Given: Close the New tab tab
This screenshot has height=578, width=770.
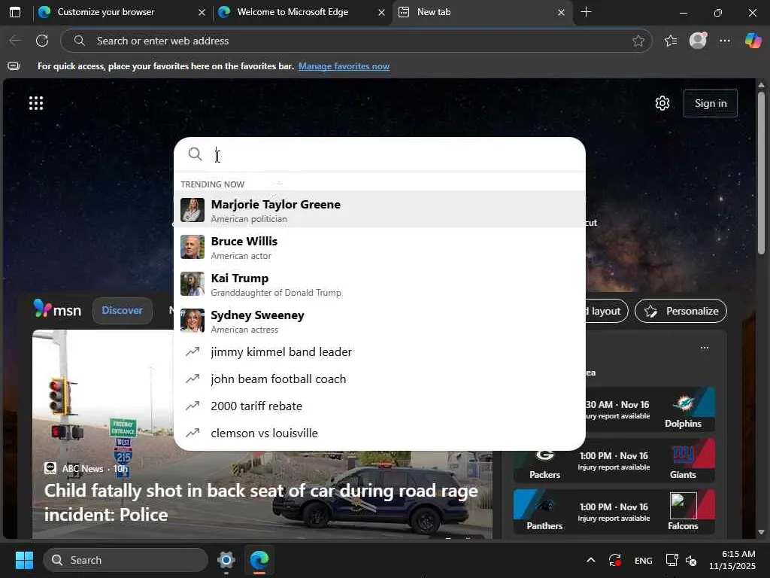Looking at the screenshot, I should point(561,12).
